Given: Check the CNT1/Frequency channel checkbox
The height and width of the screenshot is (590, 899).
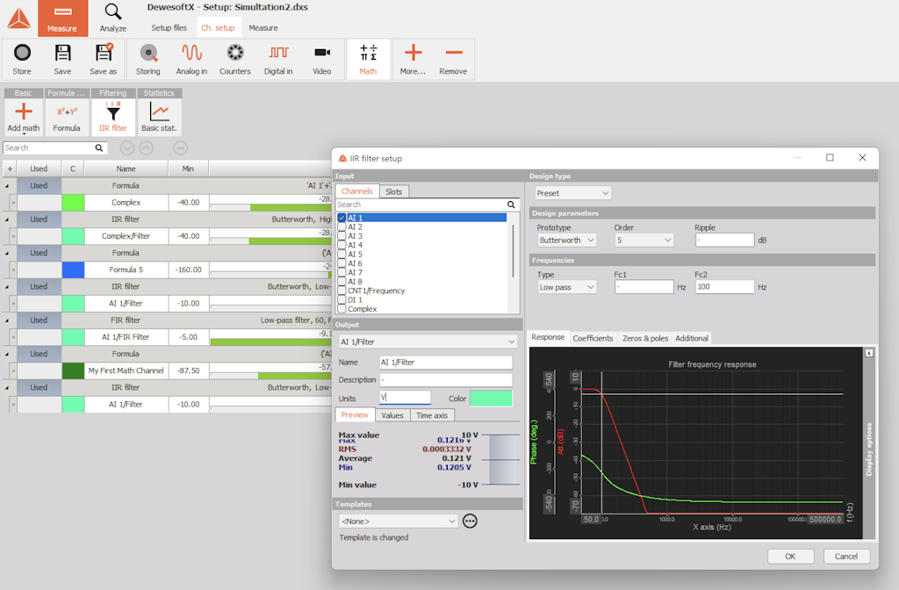Looking at the screenshot, I should tap(342, 291).
